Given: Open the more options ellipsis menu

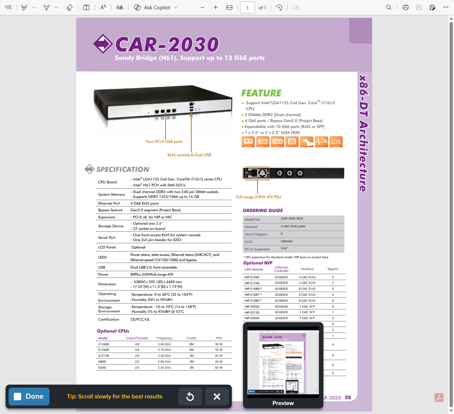Looking at the screenshot, I should click(446, 7).
